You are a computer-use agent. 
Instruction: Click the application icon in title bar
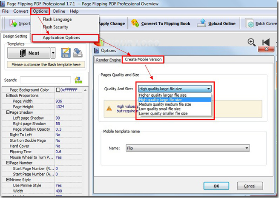3,4
